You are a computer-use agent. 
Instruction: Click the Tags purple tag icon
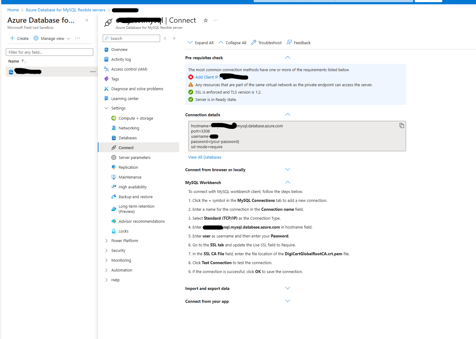click(106, 79)
